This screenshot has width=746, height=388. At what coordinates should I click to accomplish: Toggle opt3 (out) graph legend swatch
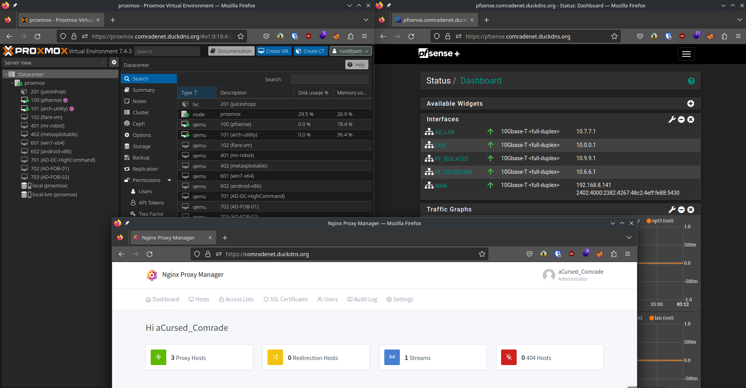(x=649, y=221)
